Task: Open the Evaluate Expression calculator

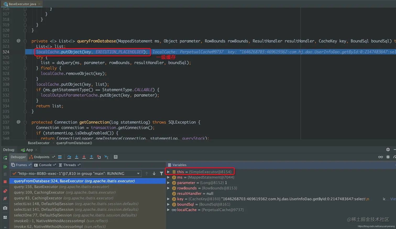Action: pos(115,157)
